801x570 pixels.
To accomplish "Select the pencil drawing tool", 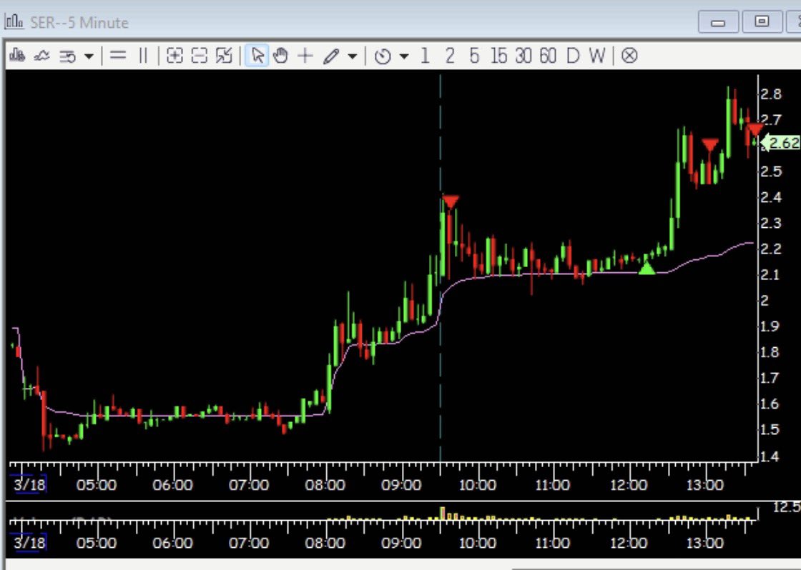I will tap(331, 56).
